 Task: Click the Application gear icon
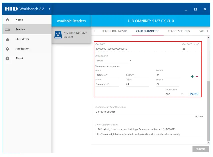coord(7,49)
